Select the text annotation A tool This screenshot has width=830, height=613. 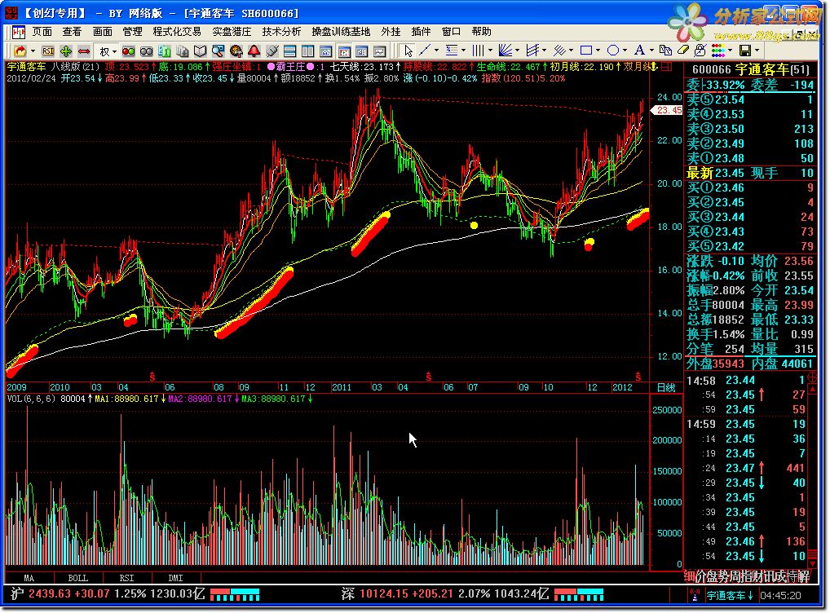coord(639,51)
